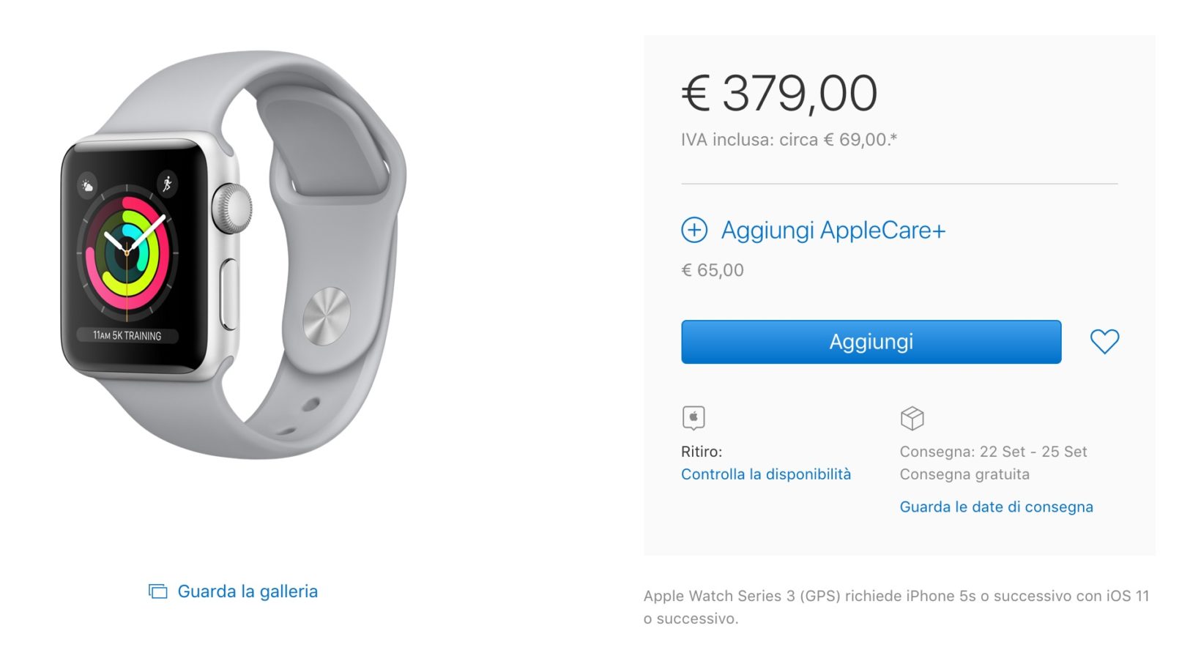
Task: Click the Apple Watch product image
Action: pyautogui.click(x=233, y=255)
